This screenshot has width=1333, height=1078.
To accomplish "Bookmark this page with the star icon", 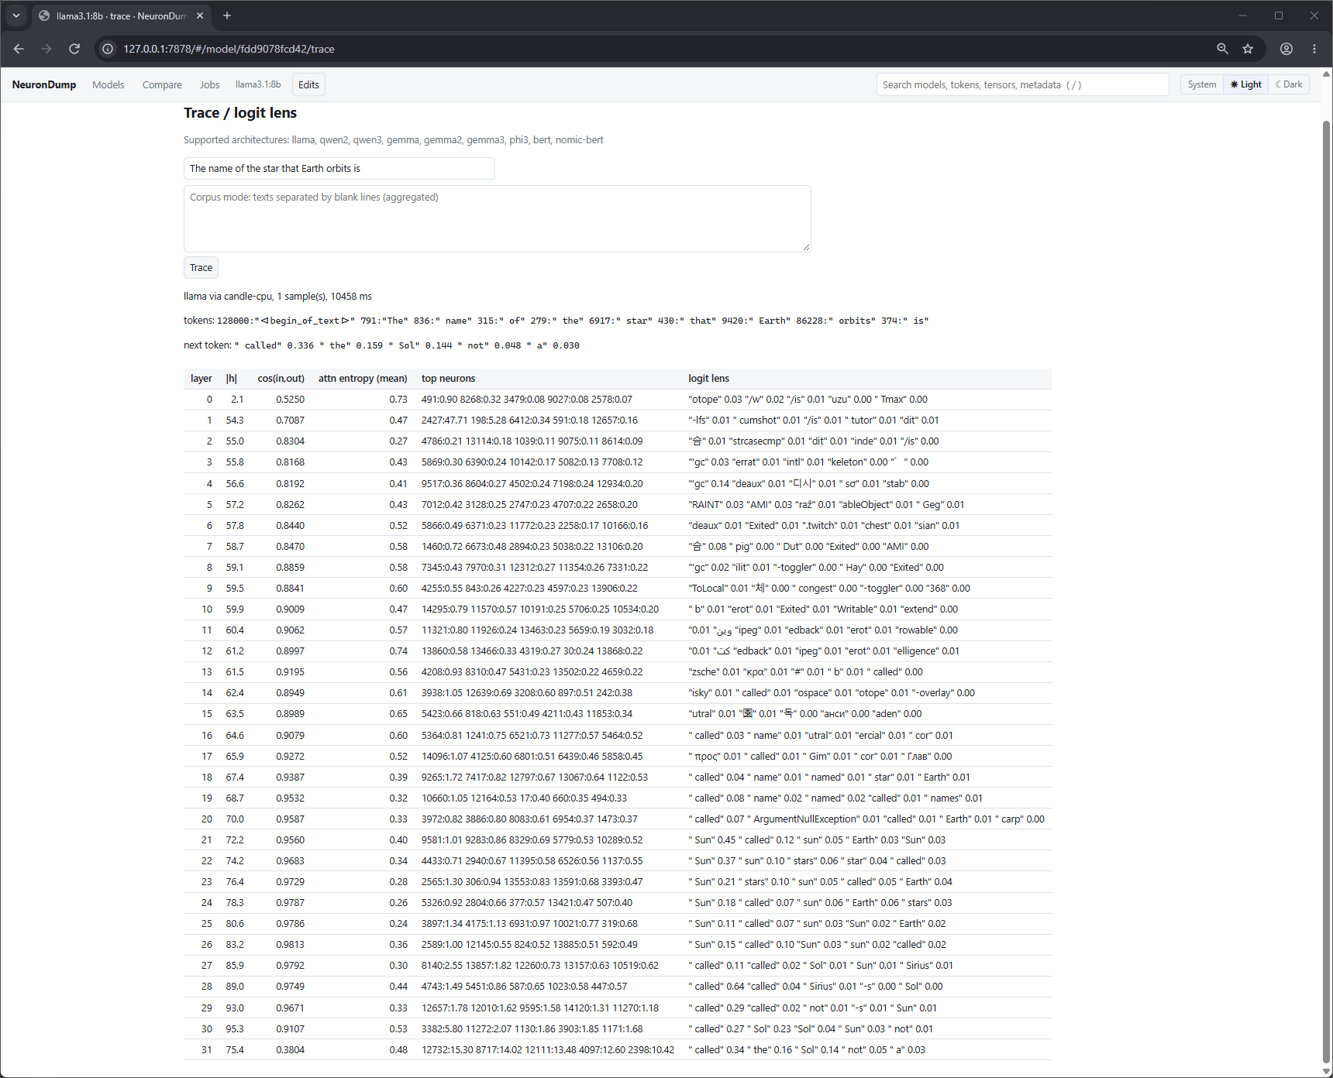I will coord(1248,49).
